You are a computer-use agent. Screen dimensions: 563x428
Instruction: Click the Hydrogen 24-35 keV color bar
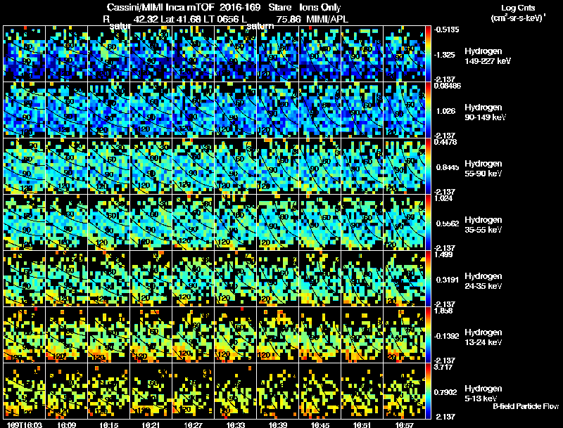[x=428, y=278]
